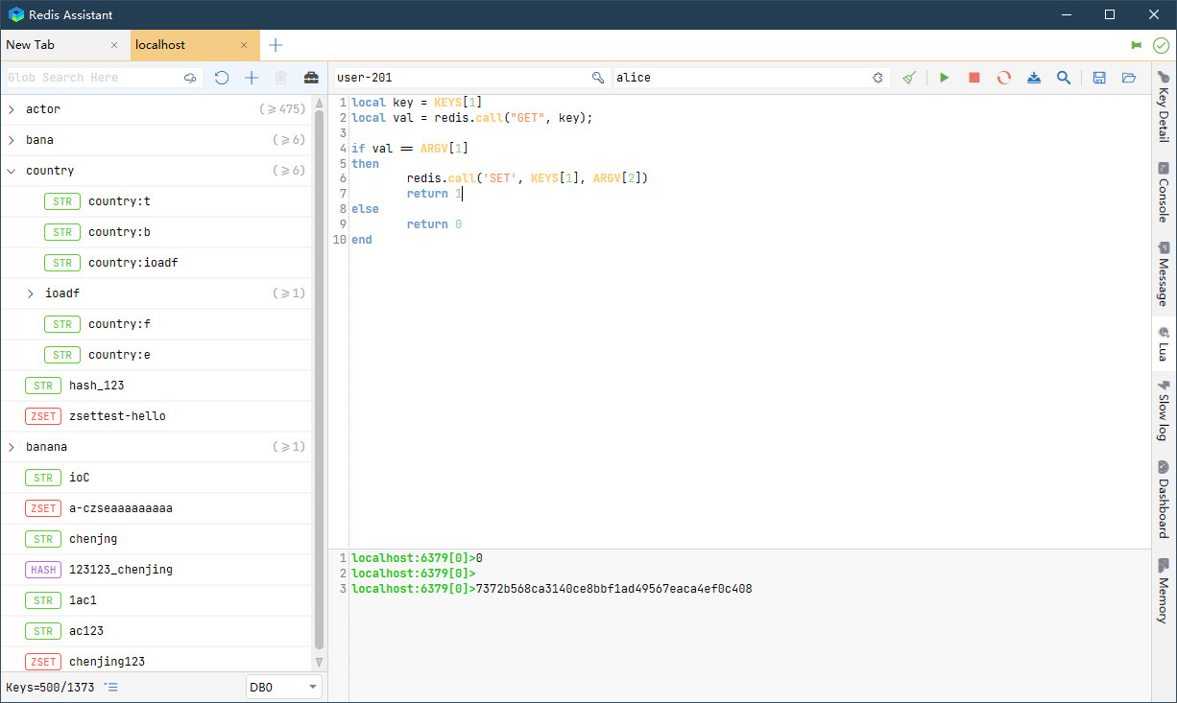
Task: Close the localhost tab
Action: coord(244,45)
